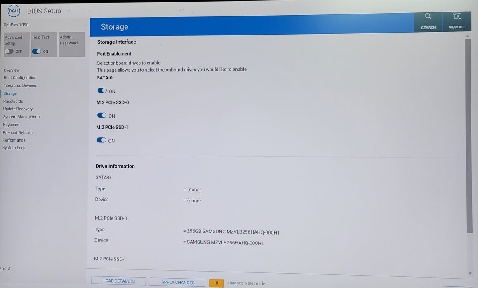Click the vertical scrollbar thumb

[469, 135]
